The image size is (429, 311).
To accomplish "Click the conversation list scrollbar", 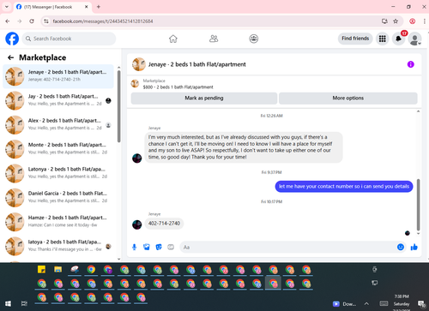I will 119,106.
